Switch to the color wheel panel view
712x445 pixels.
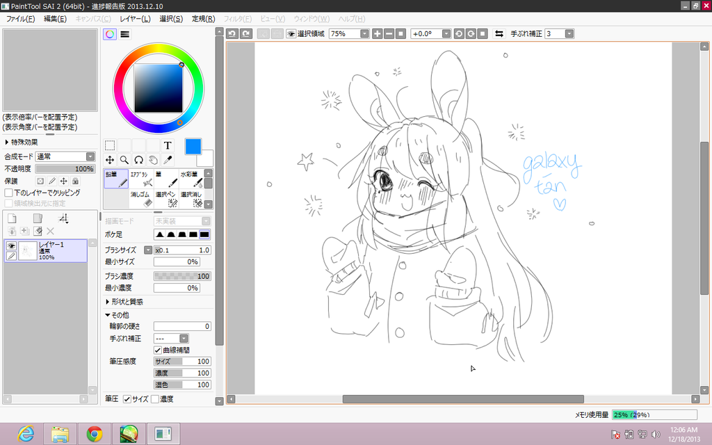click(110, 34)
